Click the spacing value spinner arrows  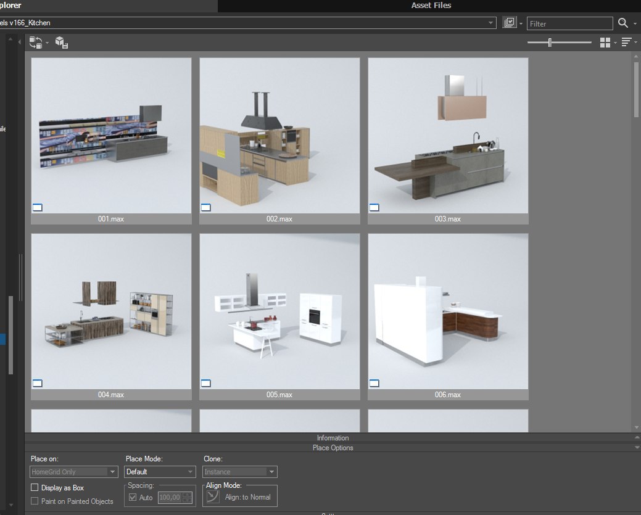click(x=187, y=498)
